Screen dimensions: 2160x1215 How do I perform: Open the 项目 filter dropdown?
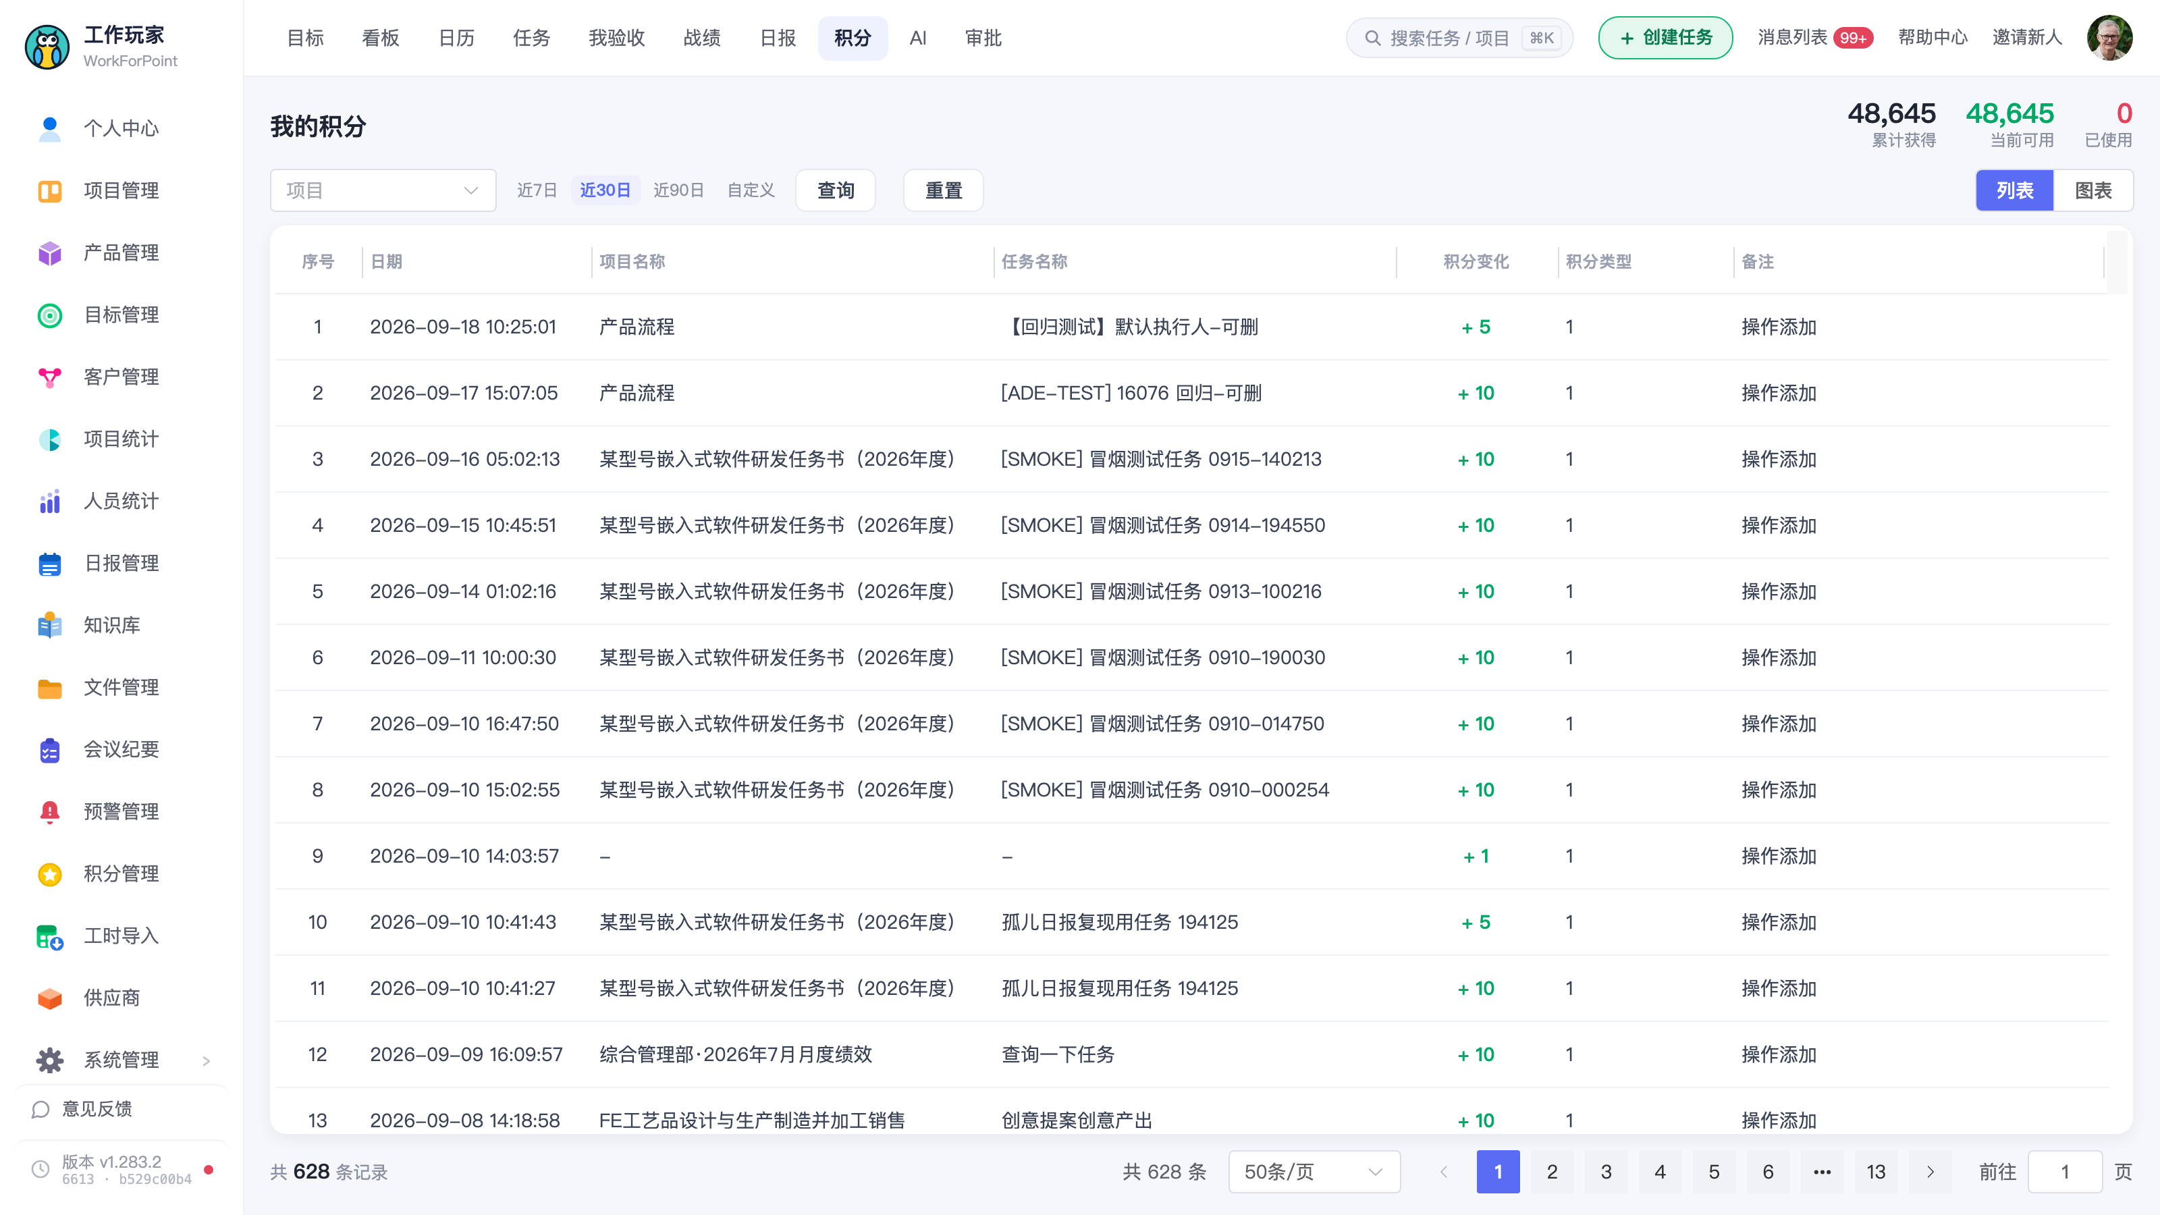click(x=383, y=190)
